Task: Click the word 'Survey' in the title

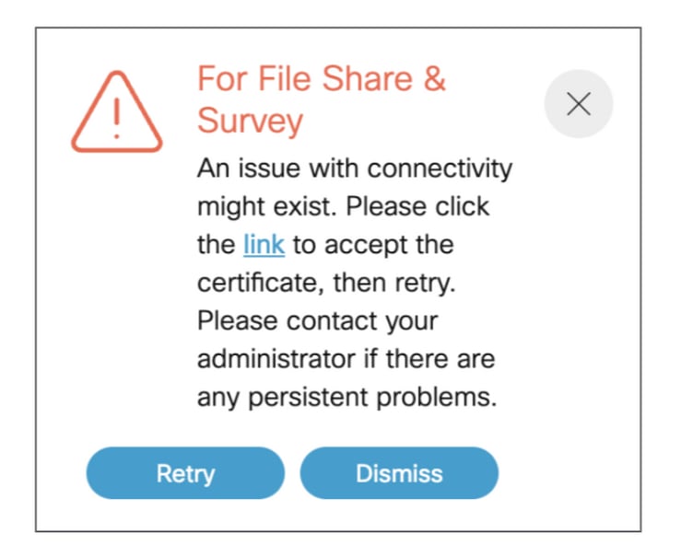Action: tap(250, 121)
